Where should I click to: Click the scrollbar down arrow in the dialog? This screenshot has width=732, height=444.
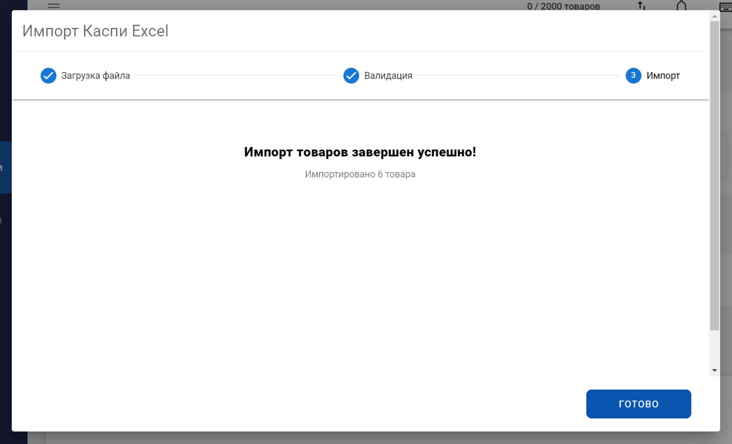714,370
